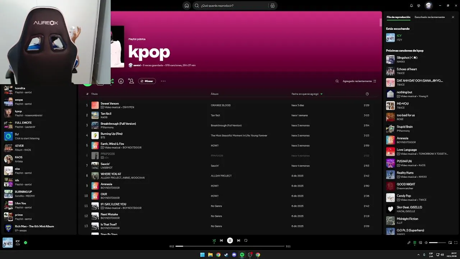Open the aespa playlist in sidebar
Viewport: 460px width, 259px height.
[x=38, y=101]
